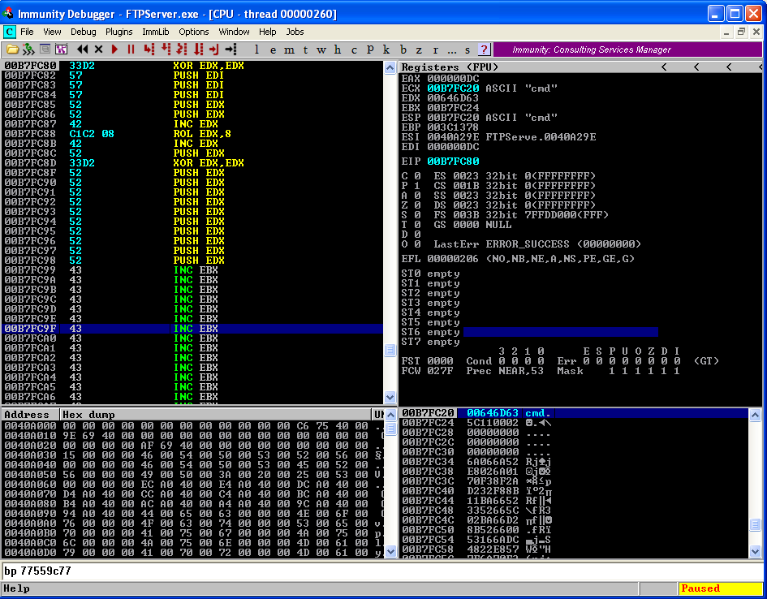Click the gray PyCommands list icon

(x=45, y=50)
